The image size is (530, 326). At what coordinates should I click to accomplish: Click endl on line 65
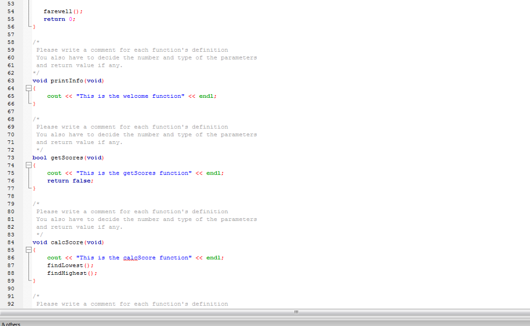point(206,96)
